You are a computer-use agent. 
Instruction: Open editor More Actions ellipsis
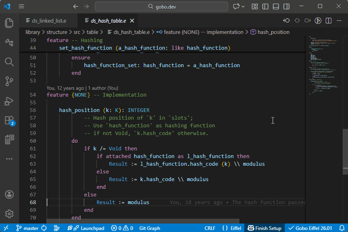(339, 21)
